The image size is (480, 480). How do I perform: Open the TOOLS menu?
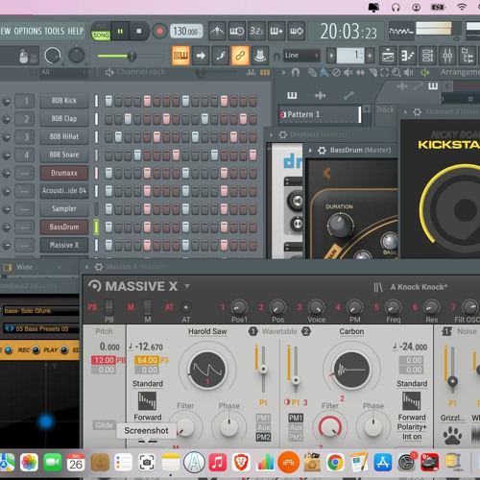pyautogui.click(x=55, y=32)
